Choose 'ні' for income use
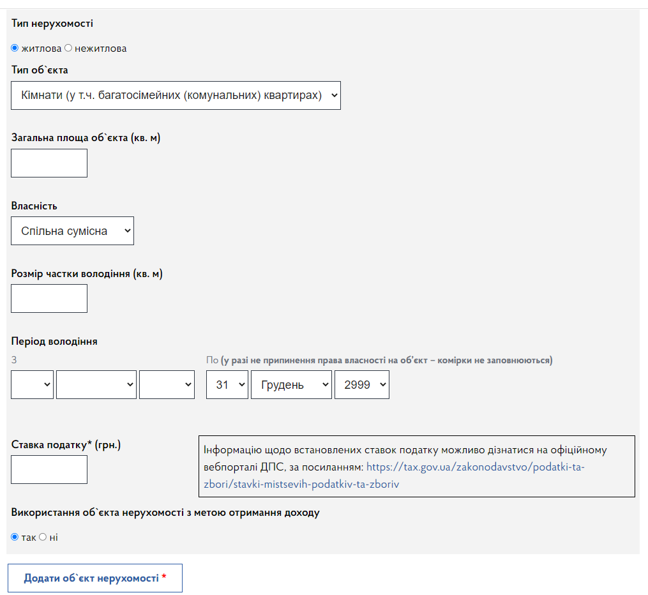The width and height of the screenshot is (648, 595). click(43, 537)
